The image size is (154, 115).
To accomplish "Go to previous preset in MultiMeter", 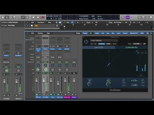I will click(x=92, y=44).
